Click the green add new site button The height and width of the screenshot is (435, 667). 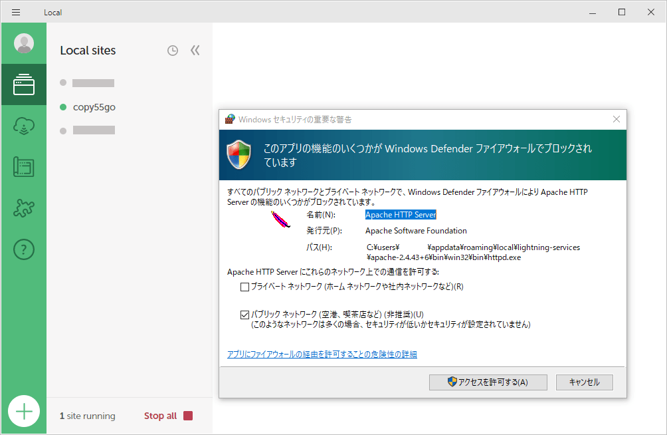pyautogui.click(x=24, y=411)
